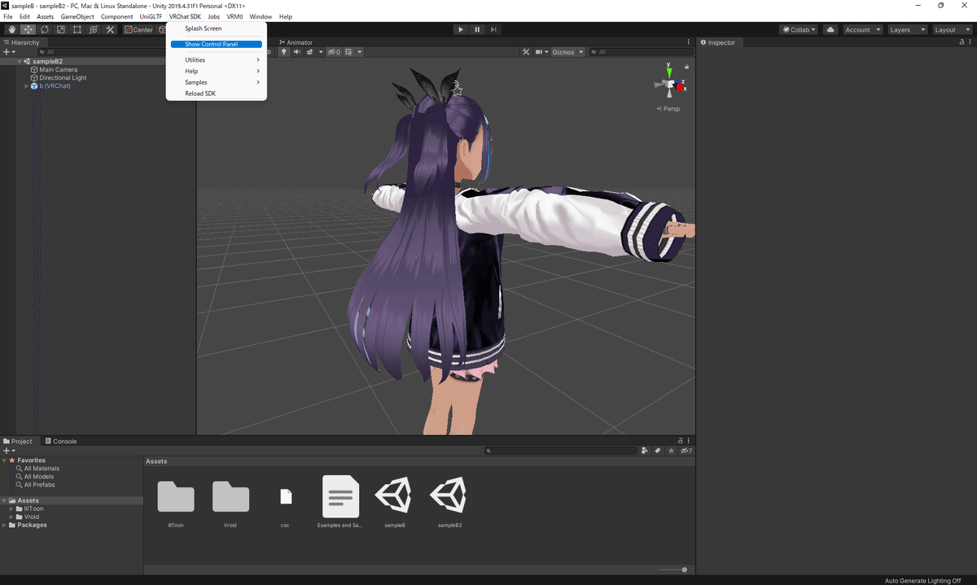Toggle hidden objects visibility in scene
This screenshot has height=585, width=977.
point(334,52)
